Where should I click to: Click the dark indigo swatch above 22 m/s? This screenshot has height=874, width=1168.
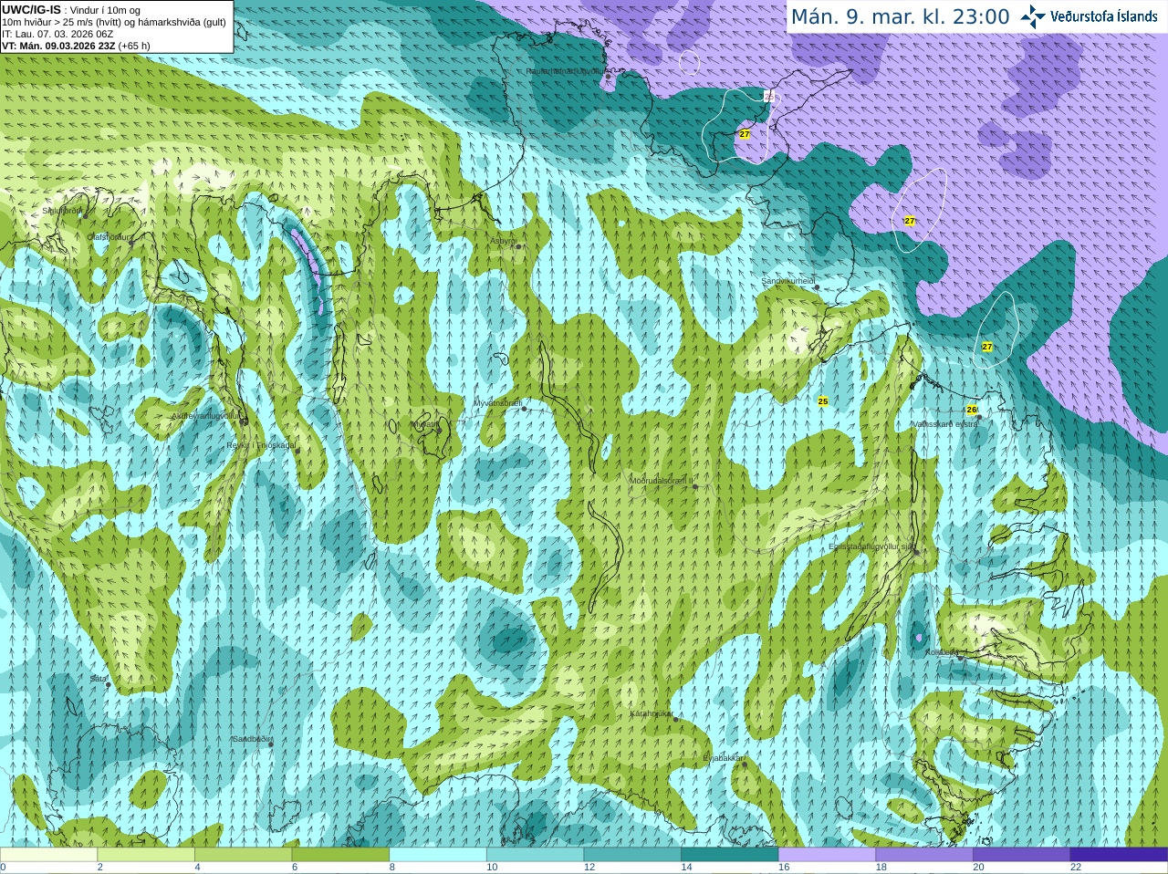click(x=1119, y=854)
